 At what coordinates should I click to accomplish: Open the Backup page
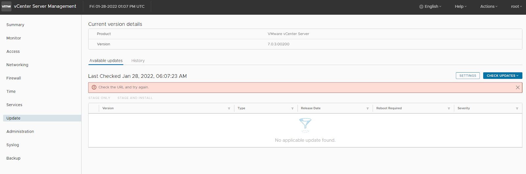click(13, 158)
